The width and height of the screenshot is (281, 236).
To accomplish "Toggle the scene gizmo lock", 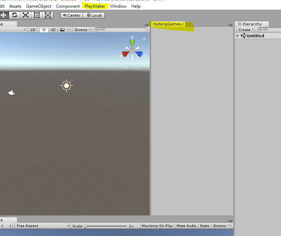I will click(x=144, y=39).
